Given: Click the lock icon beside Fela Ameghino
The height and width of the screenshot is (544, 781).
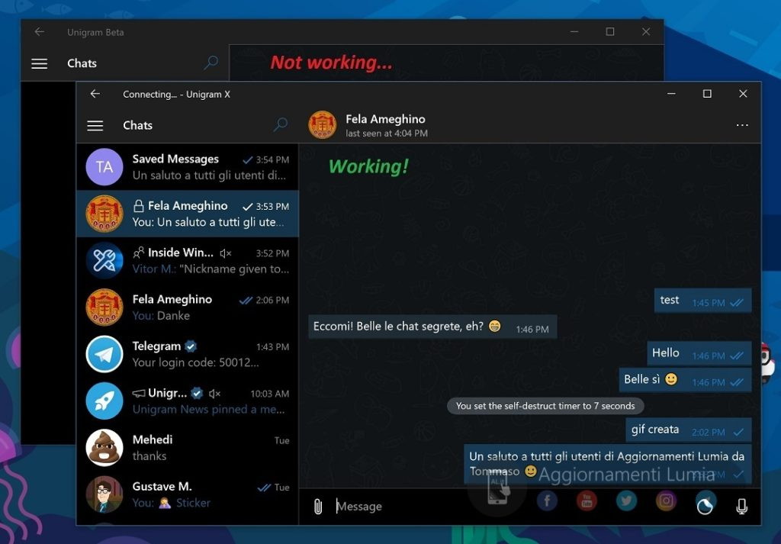Looking at the screenshot, I should (139, 206).
